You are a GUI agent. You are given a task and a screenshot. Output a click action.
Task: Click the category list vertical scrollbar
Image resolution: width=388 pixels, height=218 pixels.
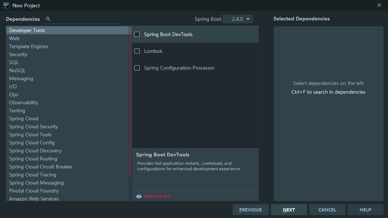coord(130,102)
